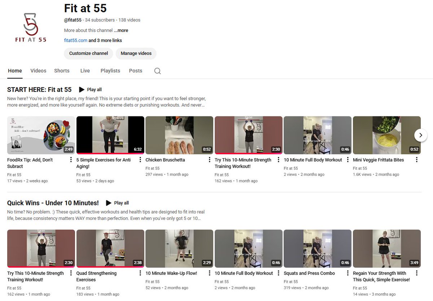Viewport: 433px width, 301px height.
Task: Click the 'Mini Veggie Frittata Bites' title
Action: pyautogui.click(x=379, y=160)
